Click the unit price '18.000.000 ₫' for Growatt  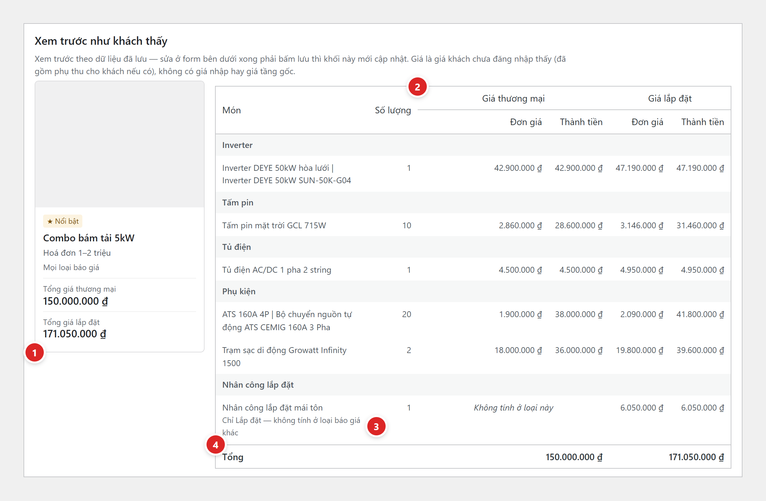pyautogui.click(x=518, y=350)
